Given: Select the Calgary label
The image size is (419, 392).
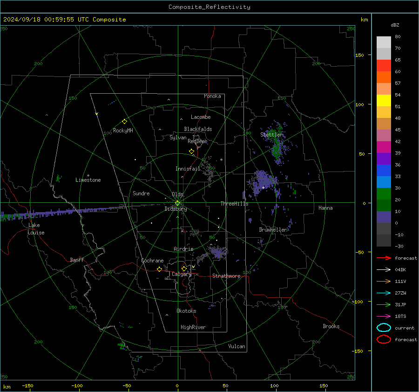Looking at the screenshot, I should pyautogui.click(x=182, y=274).
